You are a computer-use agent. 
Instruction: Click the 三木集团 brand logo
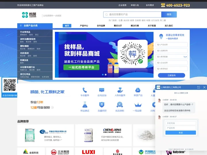point(60,152)
